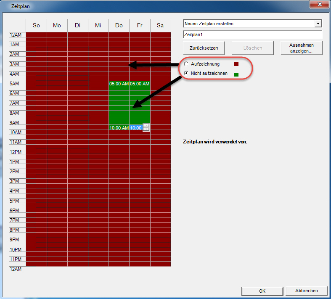Screen dimensions: 331x299
Task: Click the 1AM row label
Action: pos(14,44)
